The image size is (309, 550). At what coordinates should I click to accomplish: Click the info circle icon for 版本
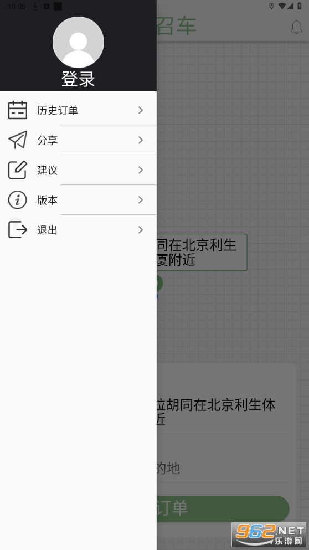18,200
